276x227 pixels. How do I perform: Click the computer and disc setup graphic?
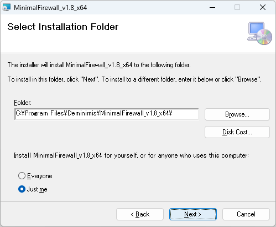tap(259, 33)
